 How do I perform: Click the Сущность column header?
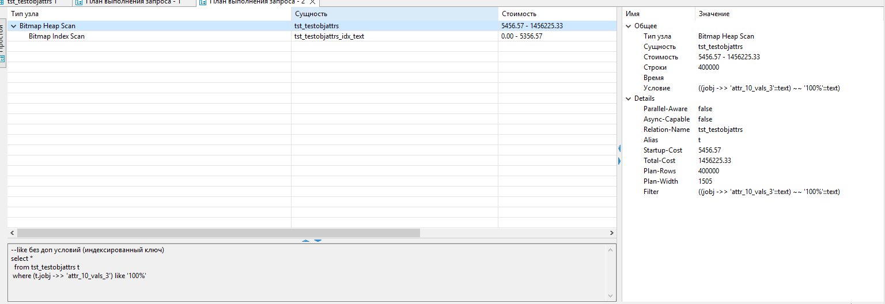311,13
